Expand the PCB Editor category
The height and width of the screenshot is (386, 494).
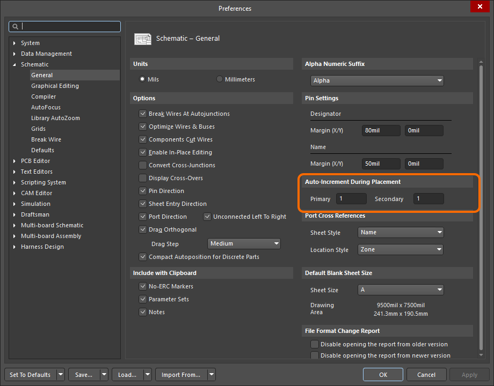[14, 161]
